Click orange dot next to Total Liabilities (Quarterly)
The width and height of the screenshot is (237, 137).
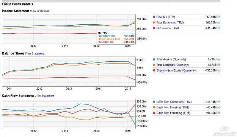pos(154,65)
